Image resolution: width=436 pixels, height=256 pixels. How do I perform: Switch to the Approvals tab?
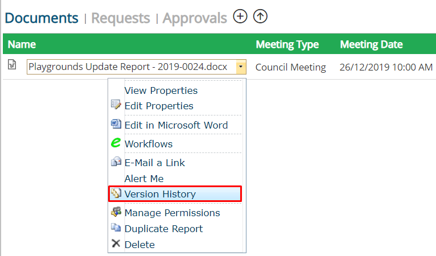click(x=195, y=18)
